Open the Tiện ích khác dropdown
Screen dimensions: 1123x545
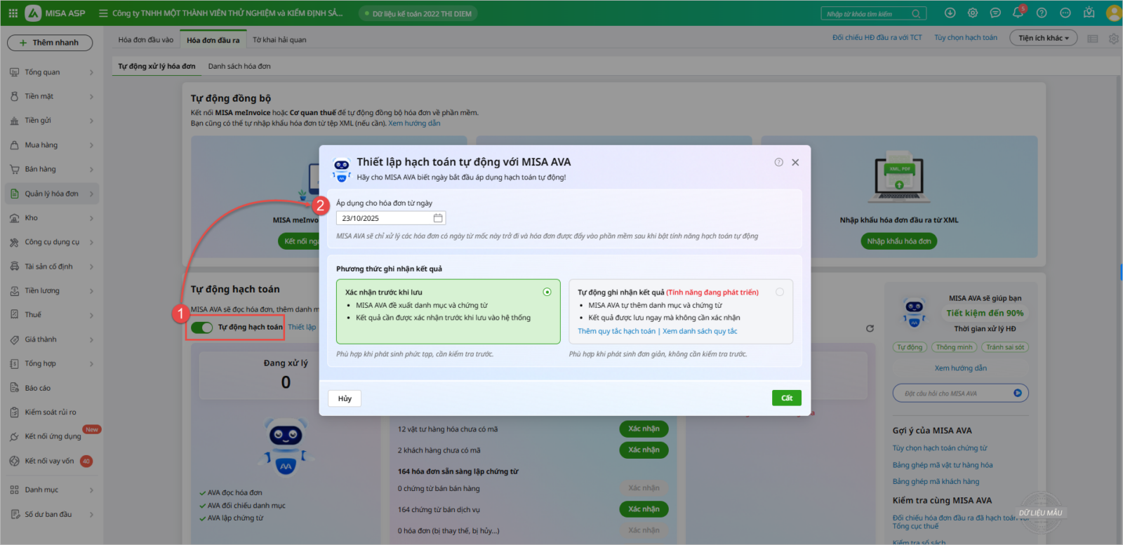tap(1043, 38)
